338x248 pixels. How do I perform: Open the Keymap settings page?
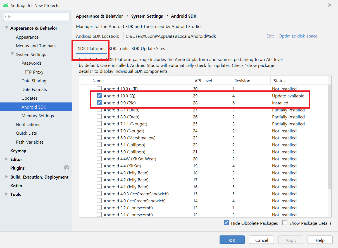coord(18,151)
